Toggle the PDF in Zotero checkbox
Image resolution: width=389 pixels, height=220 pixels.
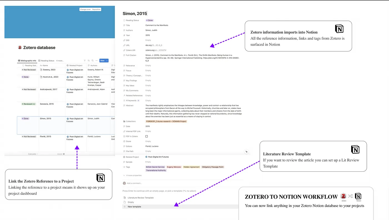coord(147,136)
